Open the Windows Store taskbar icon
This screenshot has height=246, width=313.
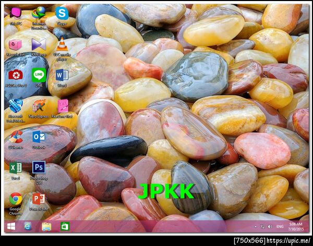click(x=65, y=226)
